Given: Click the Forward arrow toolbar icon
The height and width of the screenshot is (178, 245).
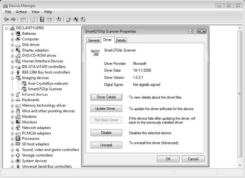Looking at the screenshot, I should point(13,20).
